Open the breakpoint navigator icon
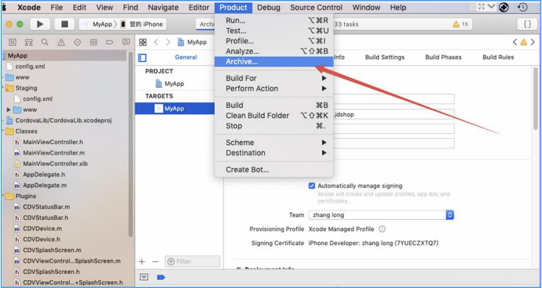The image size is (542, 288). point(110,42)
